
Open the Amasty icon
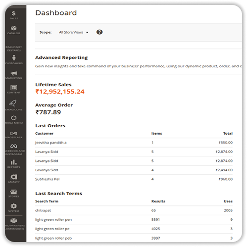click(14, 177)
